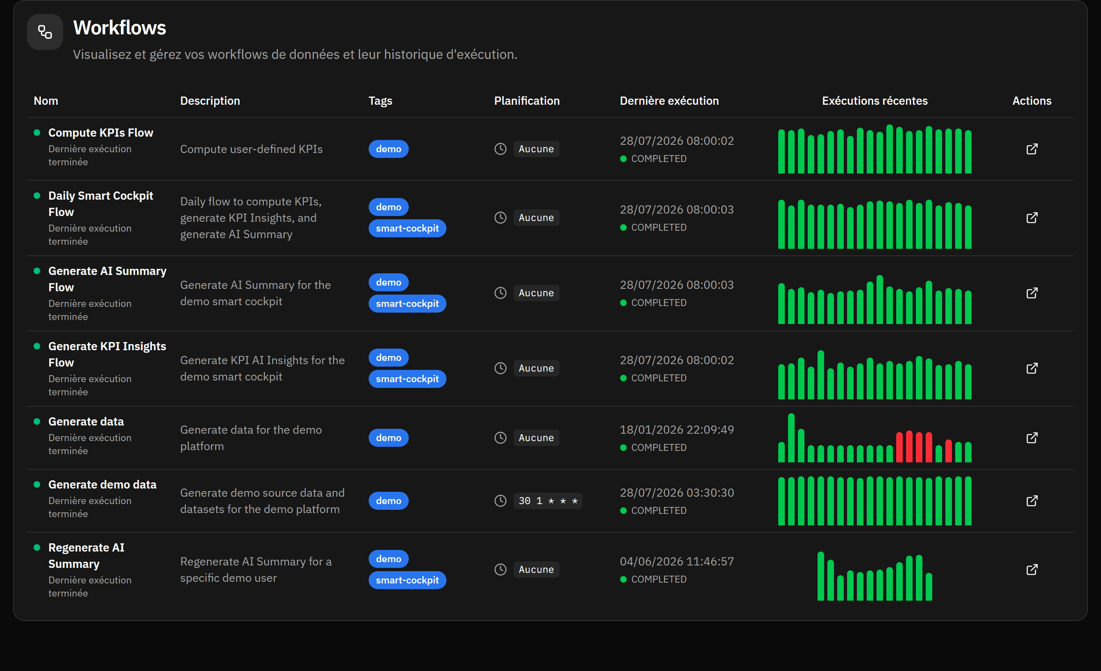Click green status dot beside Generate KPI Insights Flow
Viewport: 1101px width, 671px height.
(x=37, y=346)
